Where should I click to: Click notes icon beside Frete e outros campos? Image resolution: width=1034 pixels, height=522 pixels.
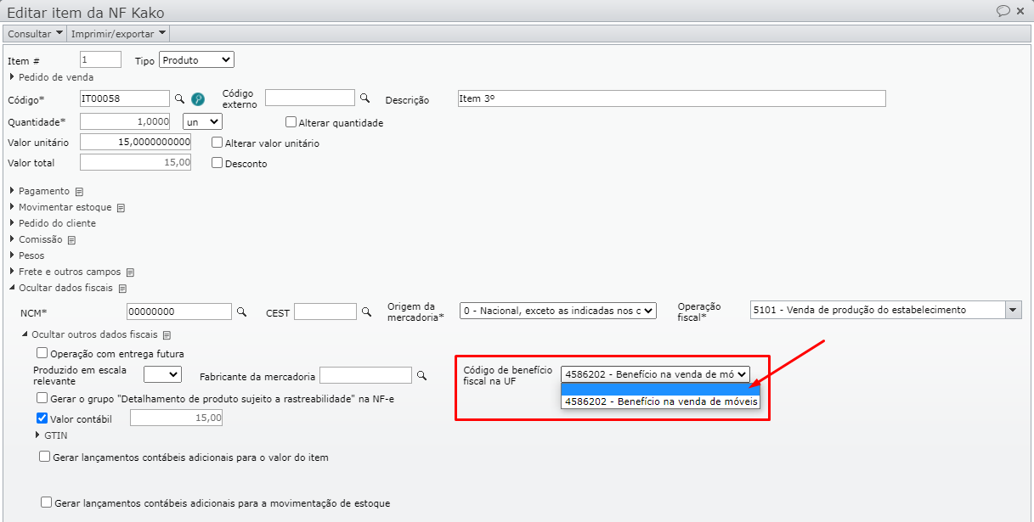tap(130, 272)
